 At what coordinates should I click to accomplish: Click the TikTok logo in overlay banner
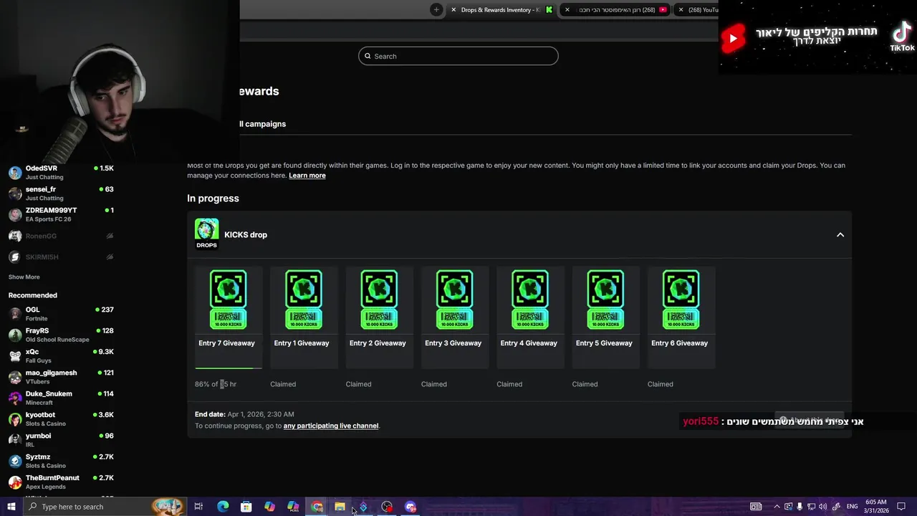[902, 37]
